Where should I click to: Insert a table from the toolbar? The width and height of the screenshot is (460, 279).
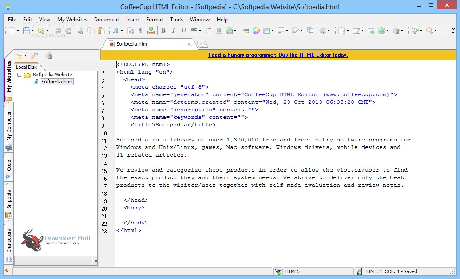point(266,31)
